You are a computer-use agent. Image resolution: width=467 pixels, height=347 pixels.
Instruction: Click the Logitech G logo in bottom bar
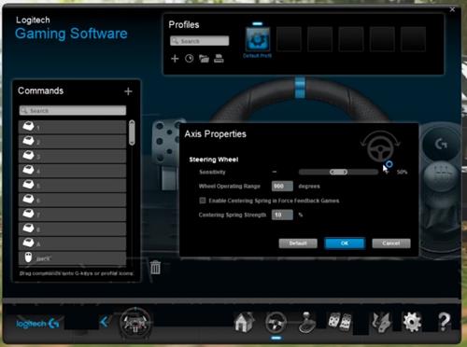coord(37,324)
